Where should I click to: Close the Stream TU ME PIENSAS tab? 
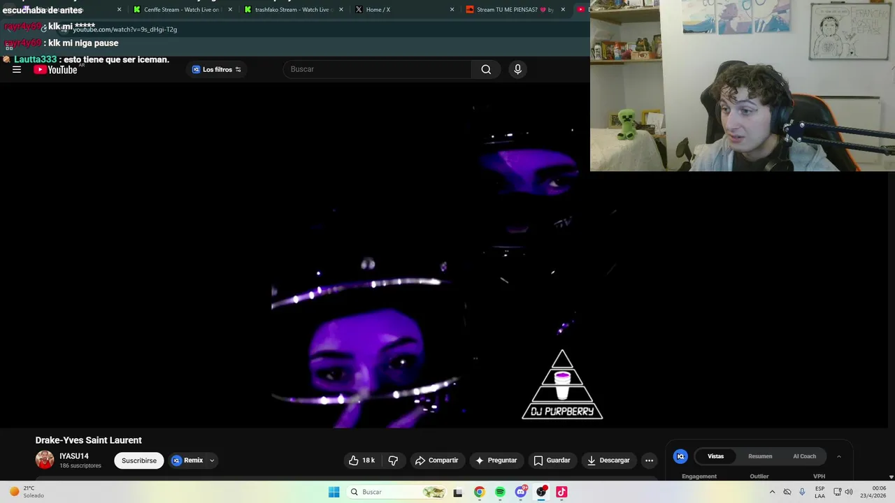point(563,10)
